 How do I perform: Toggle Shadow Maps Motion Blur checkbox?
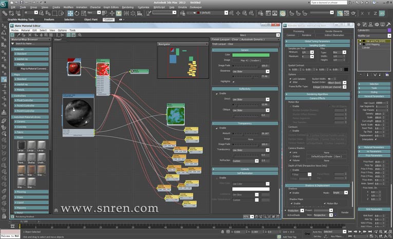[x=325, y=204]
